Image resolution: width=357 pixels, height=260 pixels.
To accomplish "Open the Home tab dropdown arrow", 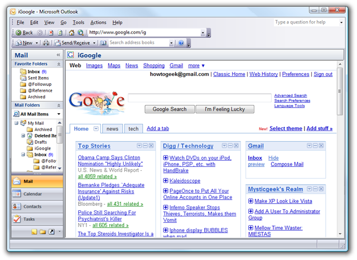I will (96, 129).
